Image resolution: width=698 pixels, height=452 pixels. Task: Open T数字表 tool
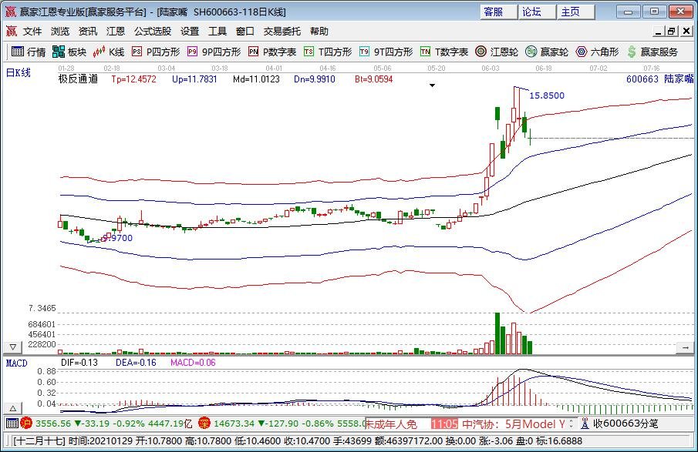click(443, 52)
